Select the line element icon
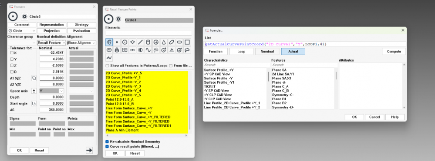The width and height of the screenshot is (435, 161). tap(140, 43)
